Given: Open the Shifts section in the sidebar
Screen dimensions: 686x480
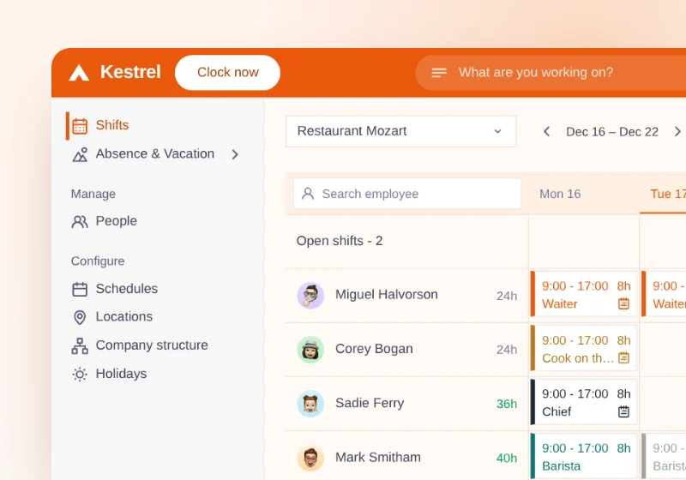Looking at the screenshot, I should pyautogui.click(x=112, y=125).
